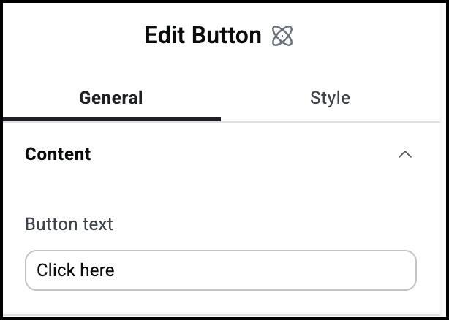Screen dimensions: 449x320
Task: Click the upward caret next to Content
Action: (x=405, y=154)
